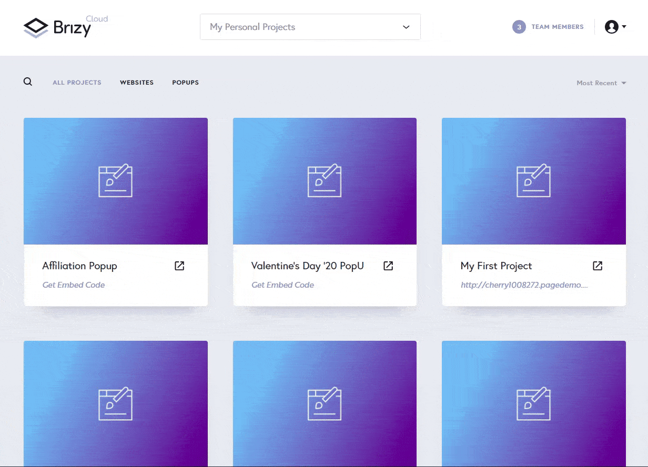Switch to the Websites tab
648x467 pixels.
[137, 83]
